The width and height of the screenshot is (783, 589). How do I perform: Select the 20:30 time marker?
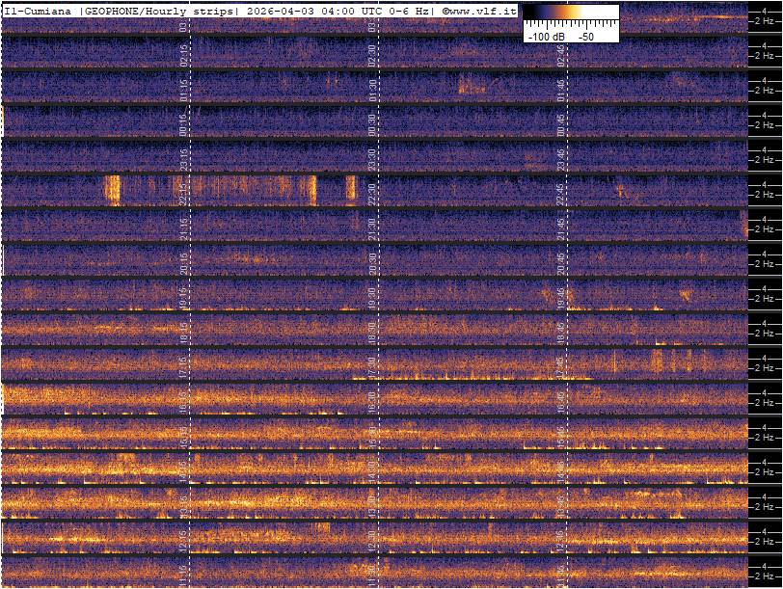click(x=372, y=263)
